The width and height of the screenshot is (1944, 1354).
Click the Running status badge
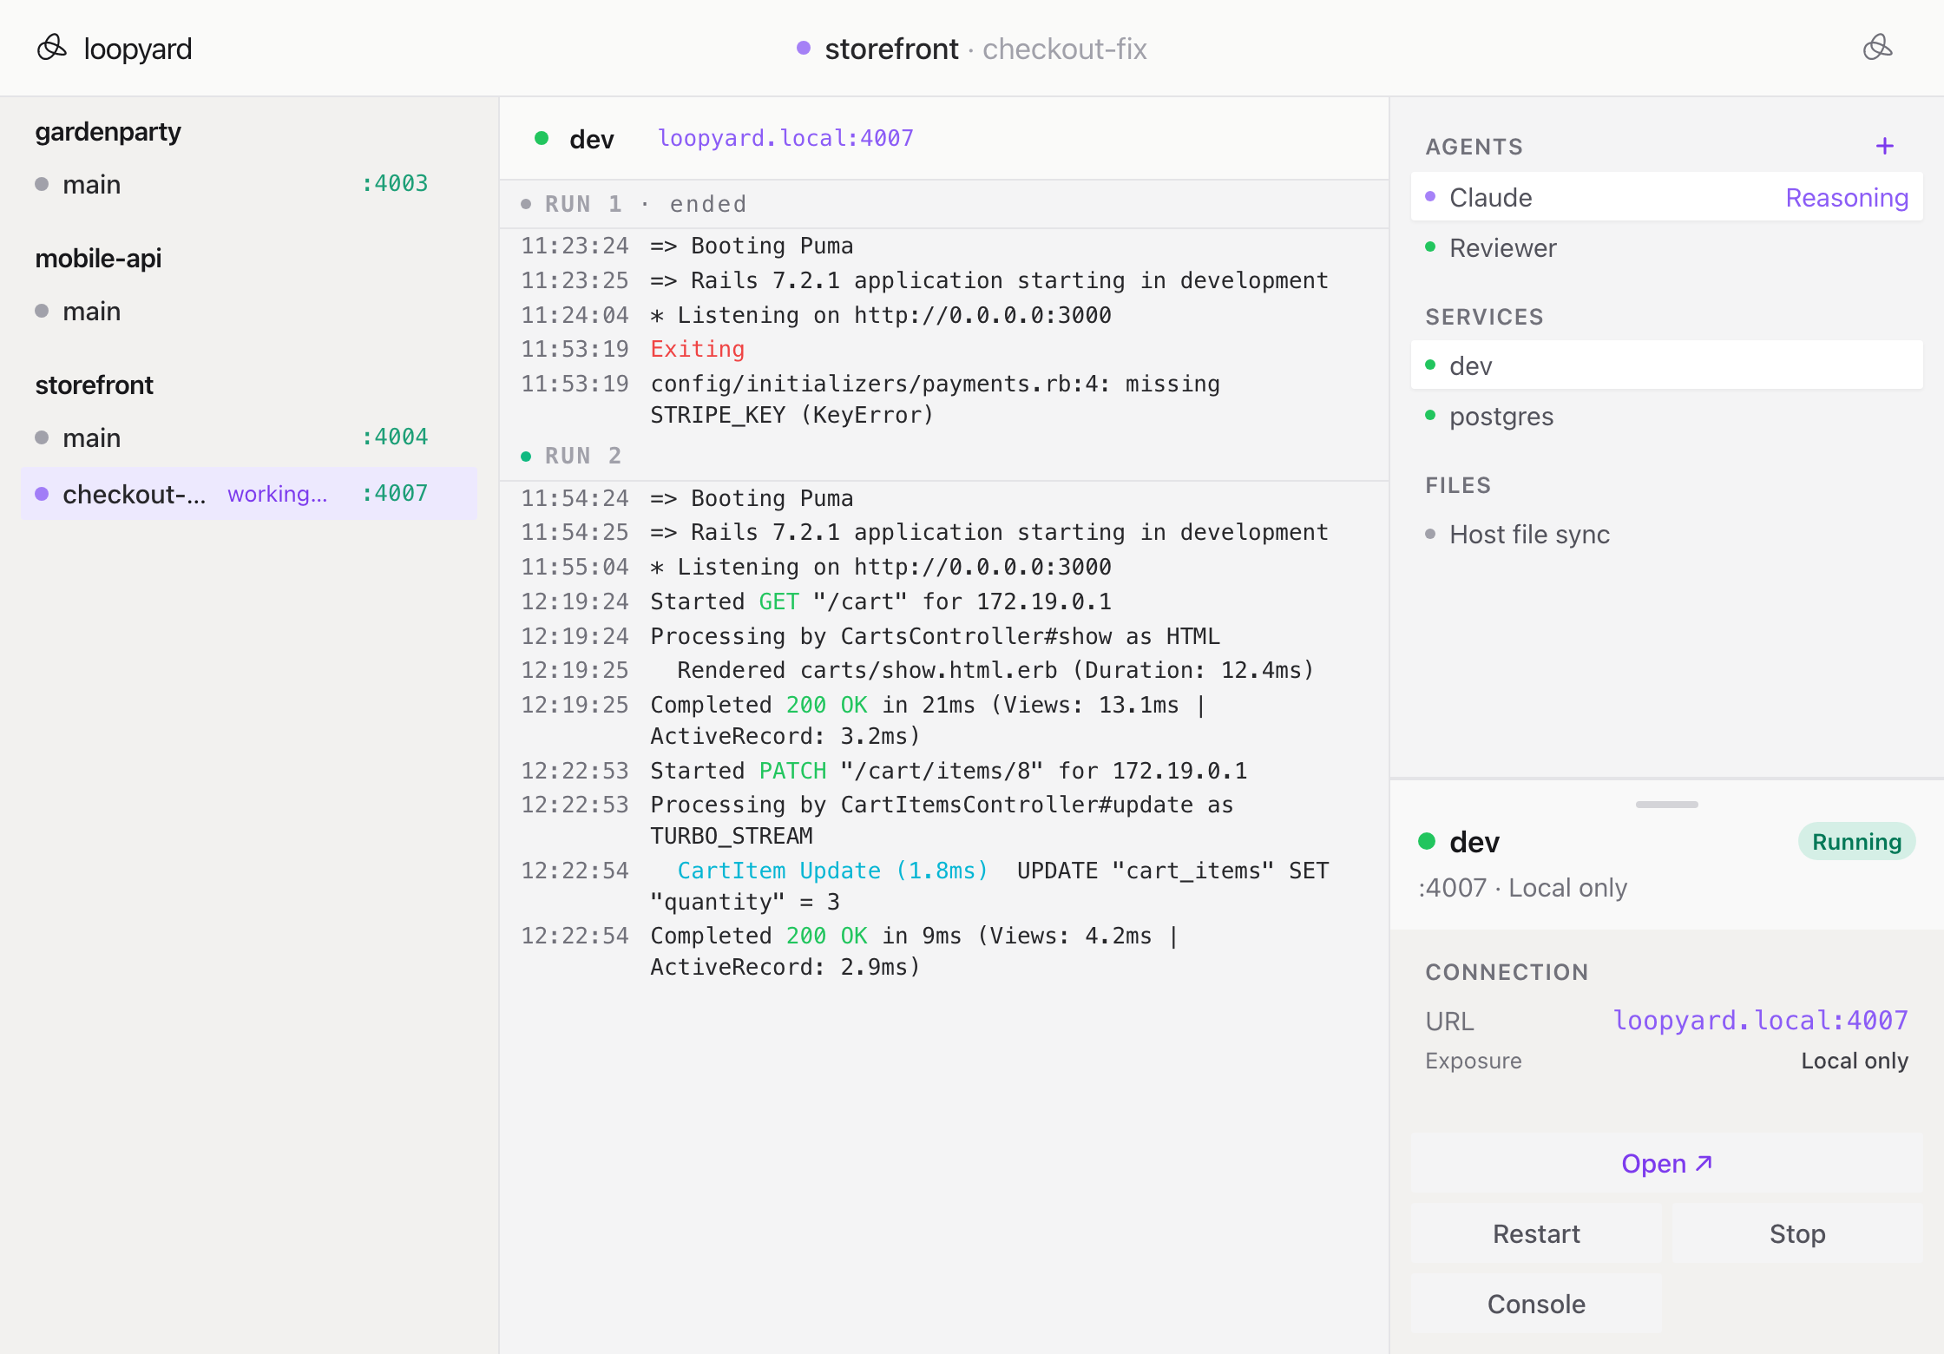coord(1856,841)
